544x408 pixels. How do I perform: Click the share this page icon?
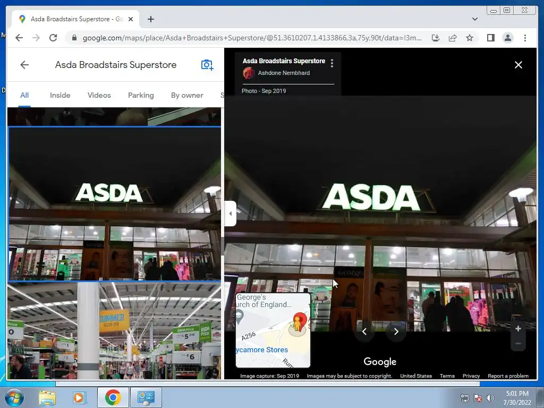pos(453,38)
